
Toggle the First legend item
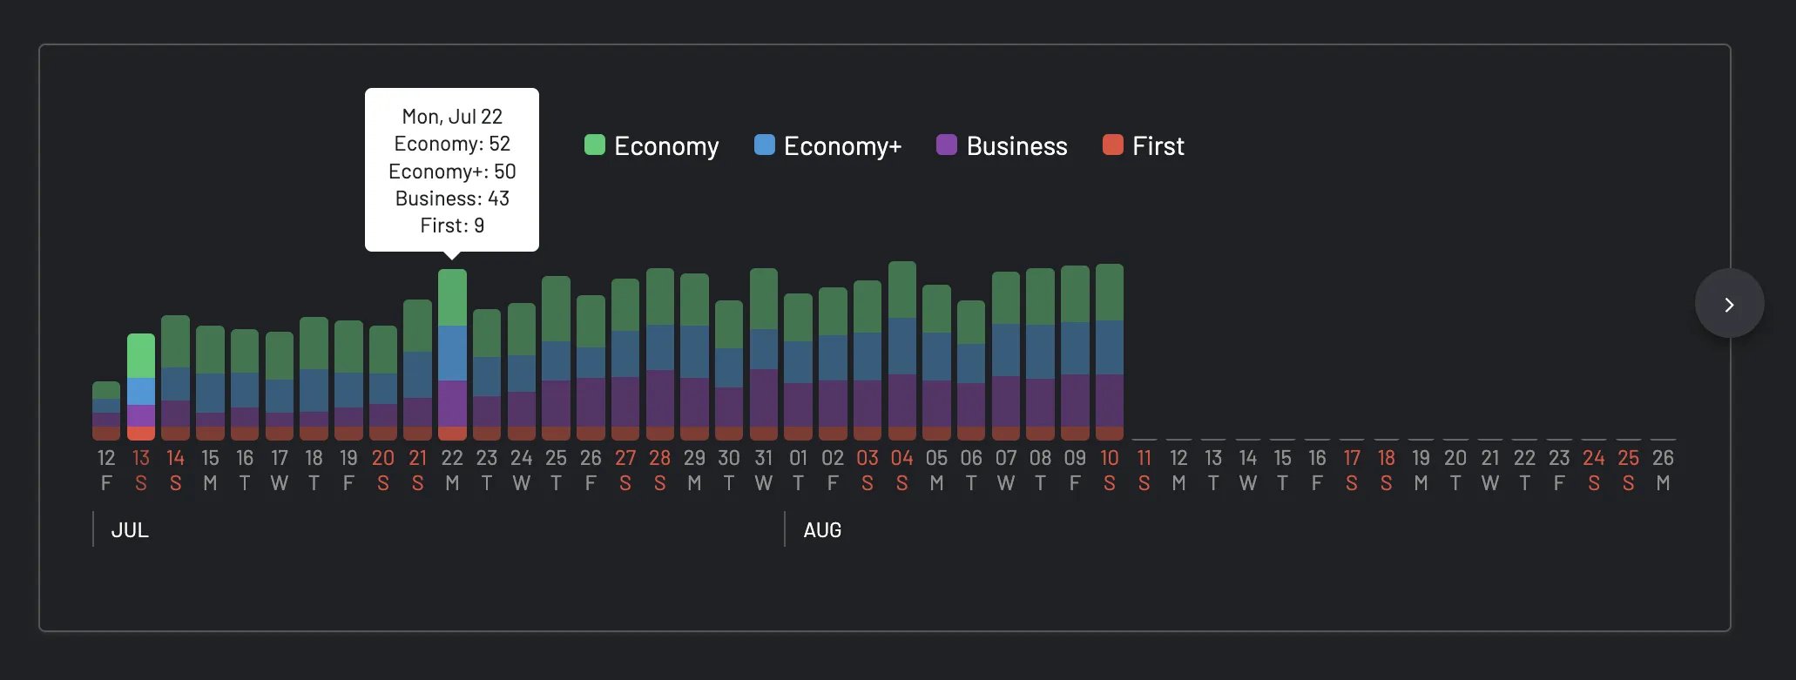tap(1143, 145)
